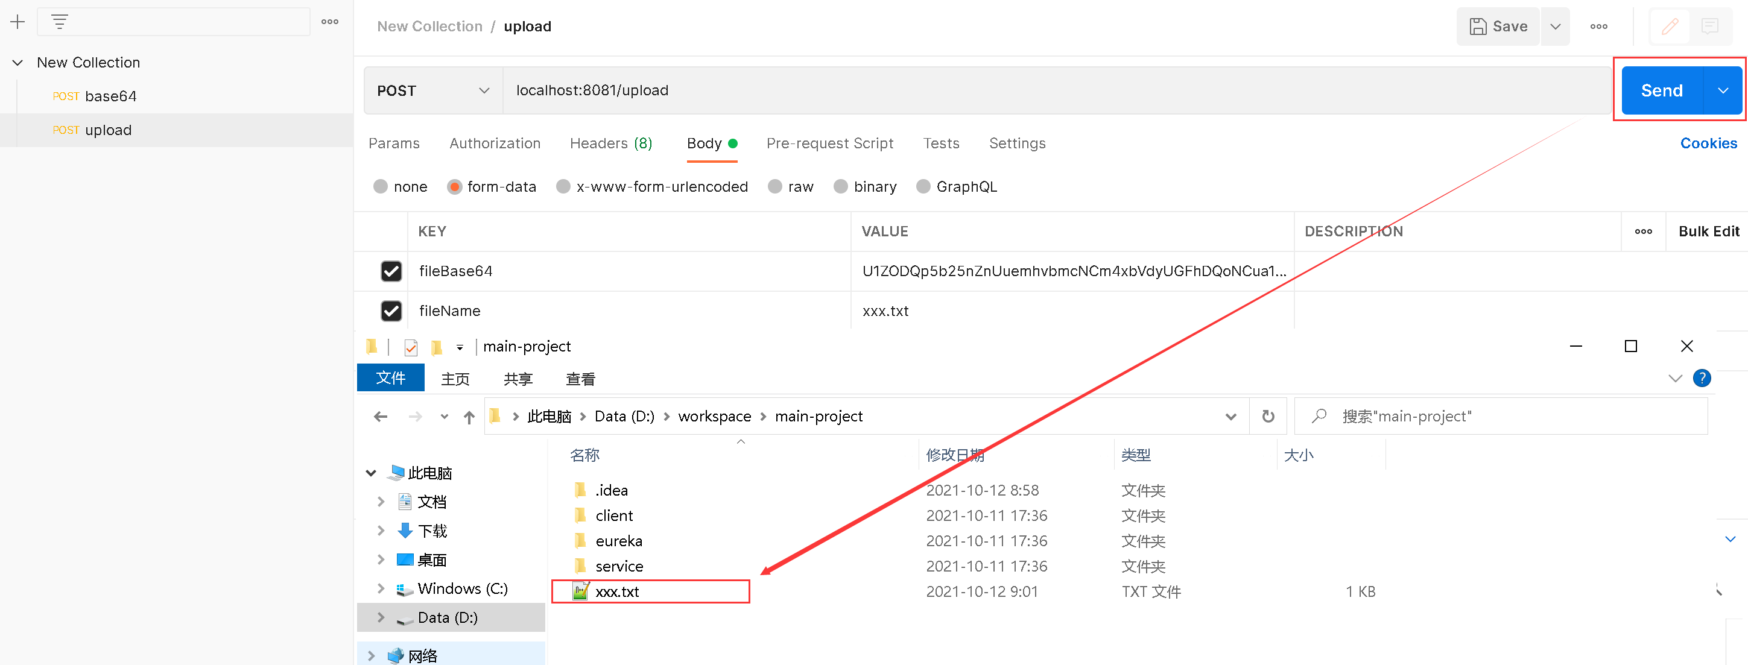Screen dimensions: 1748x665
Task: Switch to the Headers tab
Action: coord(610,143)
